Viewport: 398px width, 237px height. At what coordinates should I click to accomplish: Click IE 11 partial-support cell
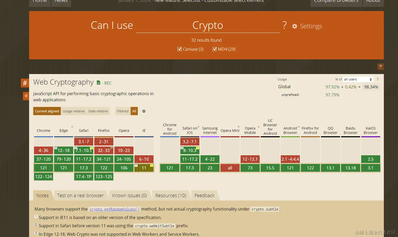(x=144, y=168)
